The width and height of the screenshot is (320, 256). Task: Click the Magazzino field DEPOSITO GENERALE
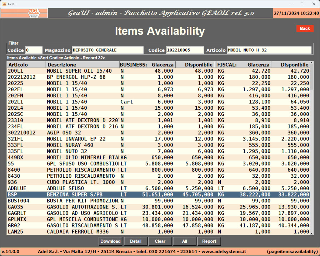click(x=107, y=50)
